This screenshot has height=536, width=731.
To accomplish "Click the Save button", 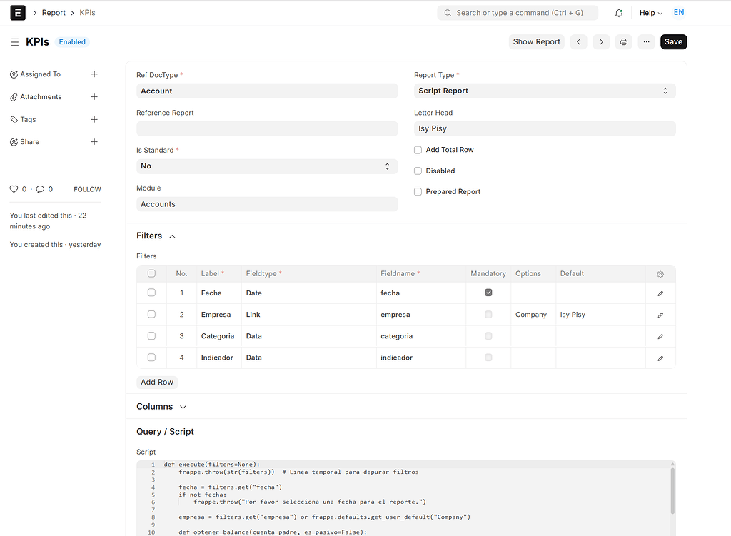I will point(672,41).
